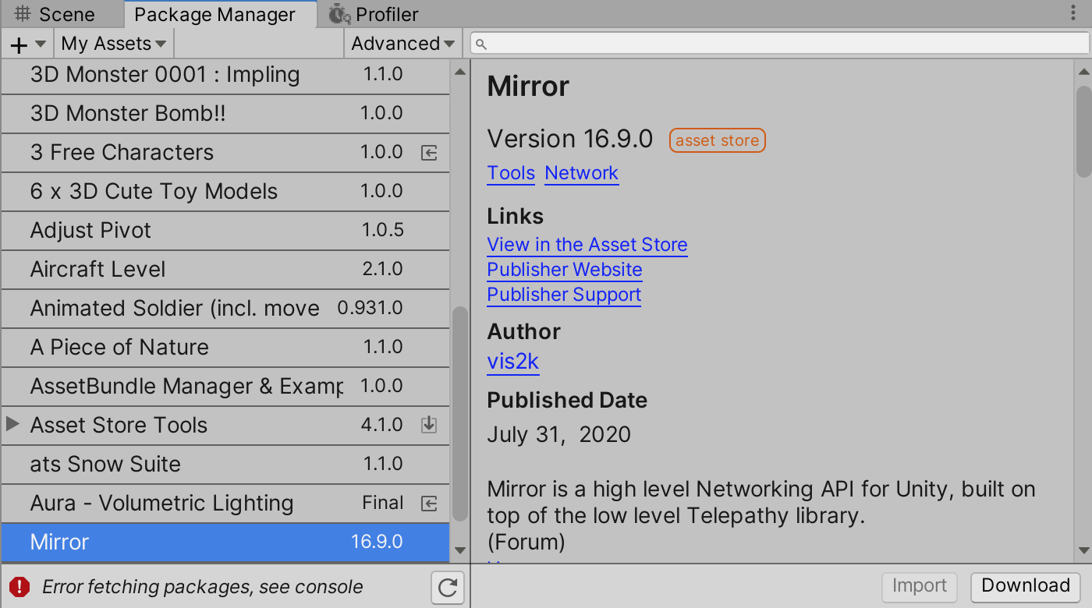Select the 3D Monster 0001 : Impling package
The height and width of the screenshot is (608, 1092).
pyautogui.click(x=225, y=76)
